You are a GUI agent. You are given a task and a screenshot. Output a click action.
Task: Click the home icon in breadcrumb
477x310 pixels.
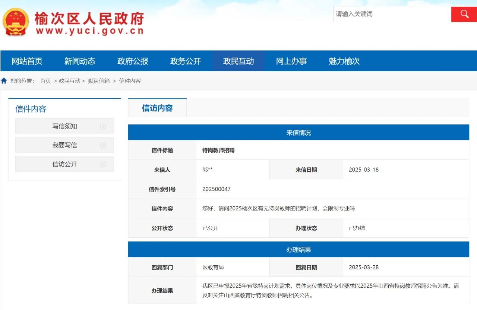coord(4,81)
